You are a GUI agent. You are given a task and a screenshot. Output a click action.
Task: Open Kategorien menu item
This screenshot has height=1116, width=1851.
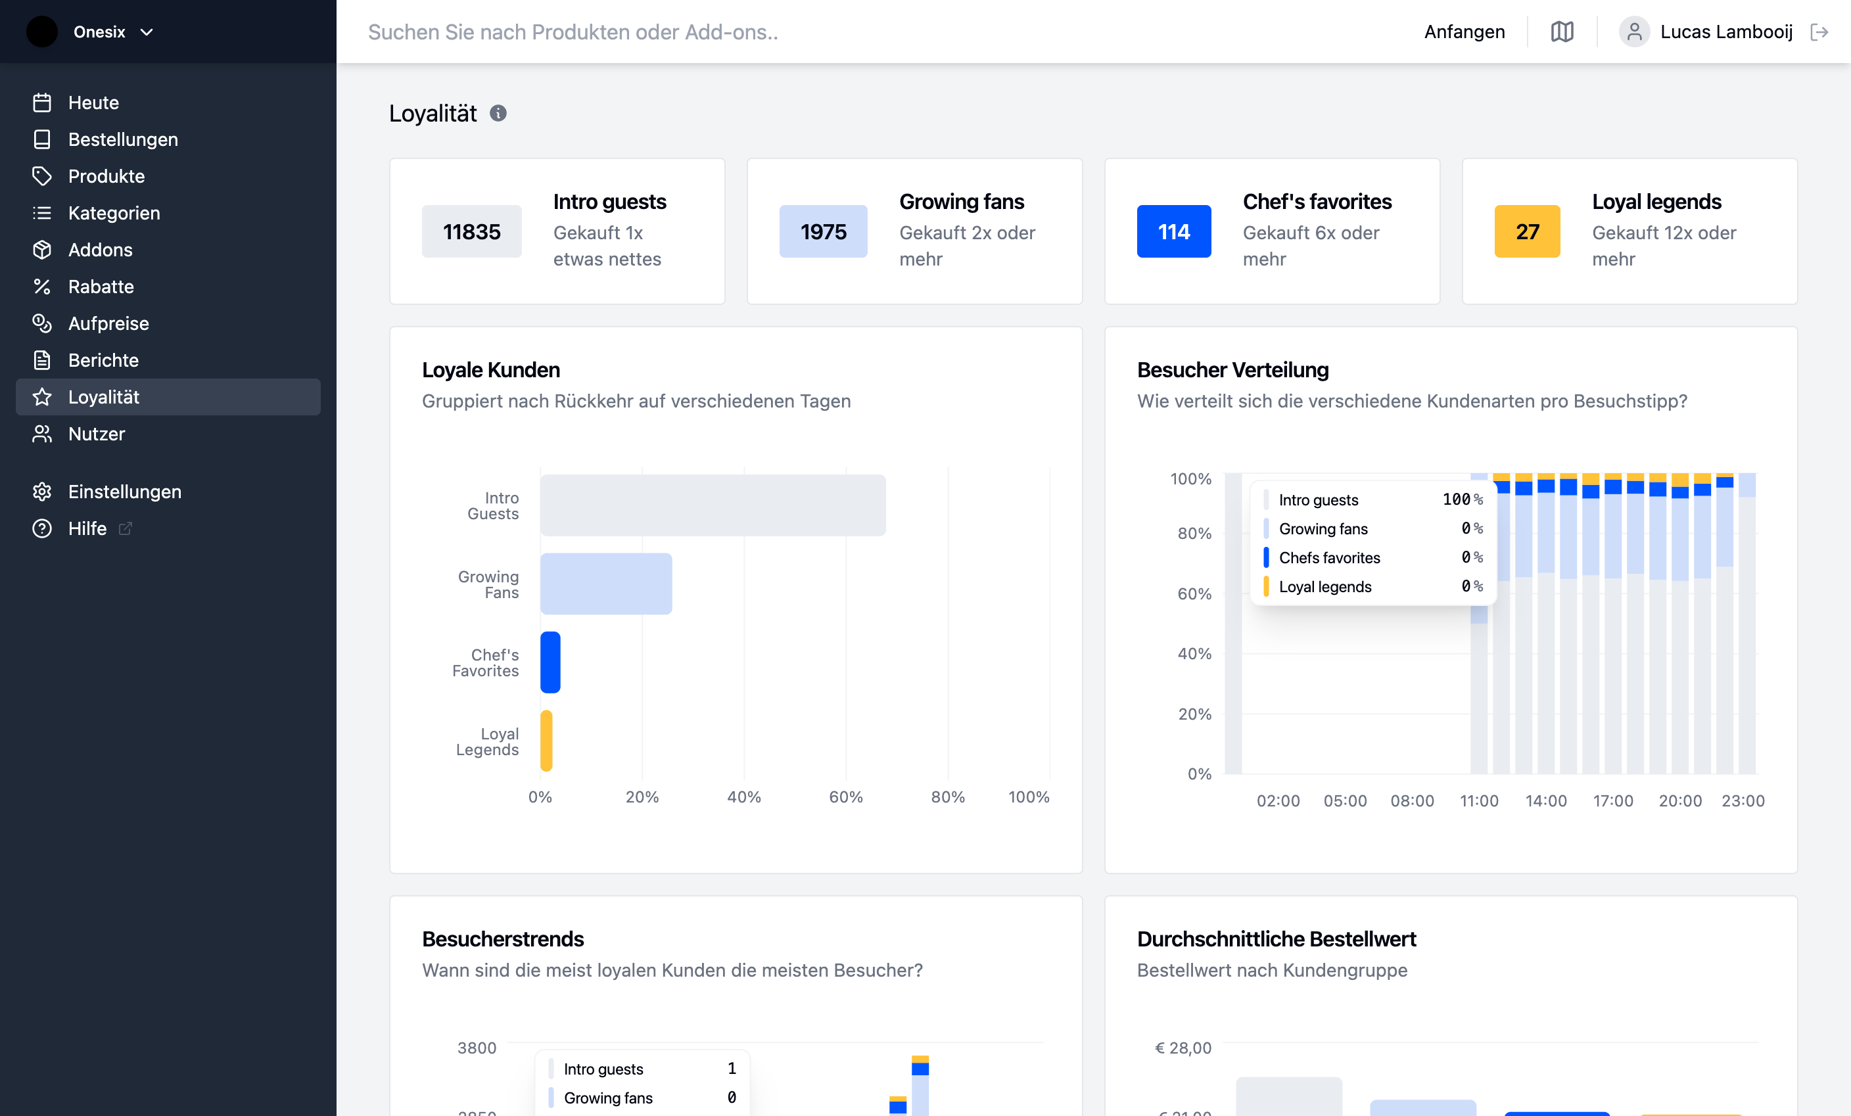click(x=114, y=214)
